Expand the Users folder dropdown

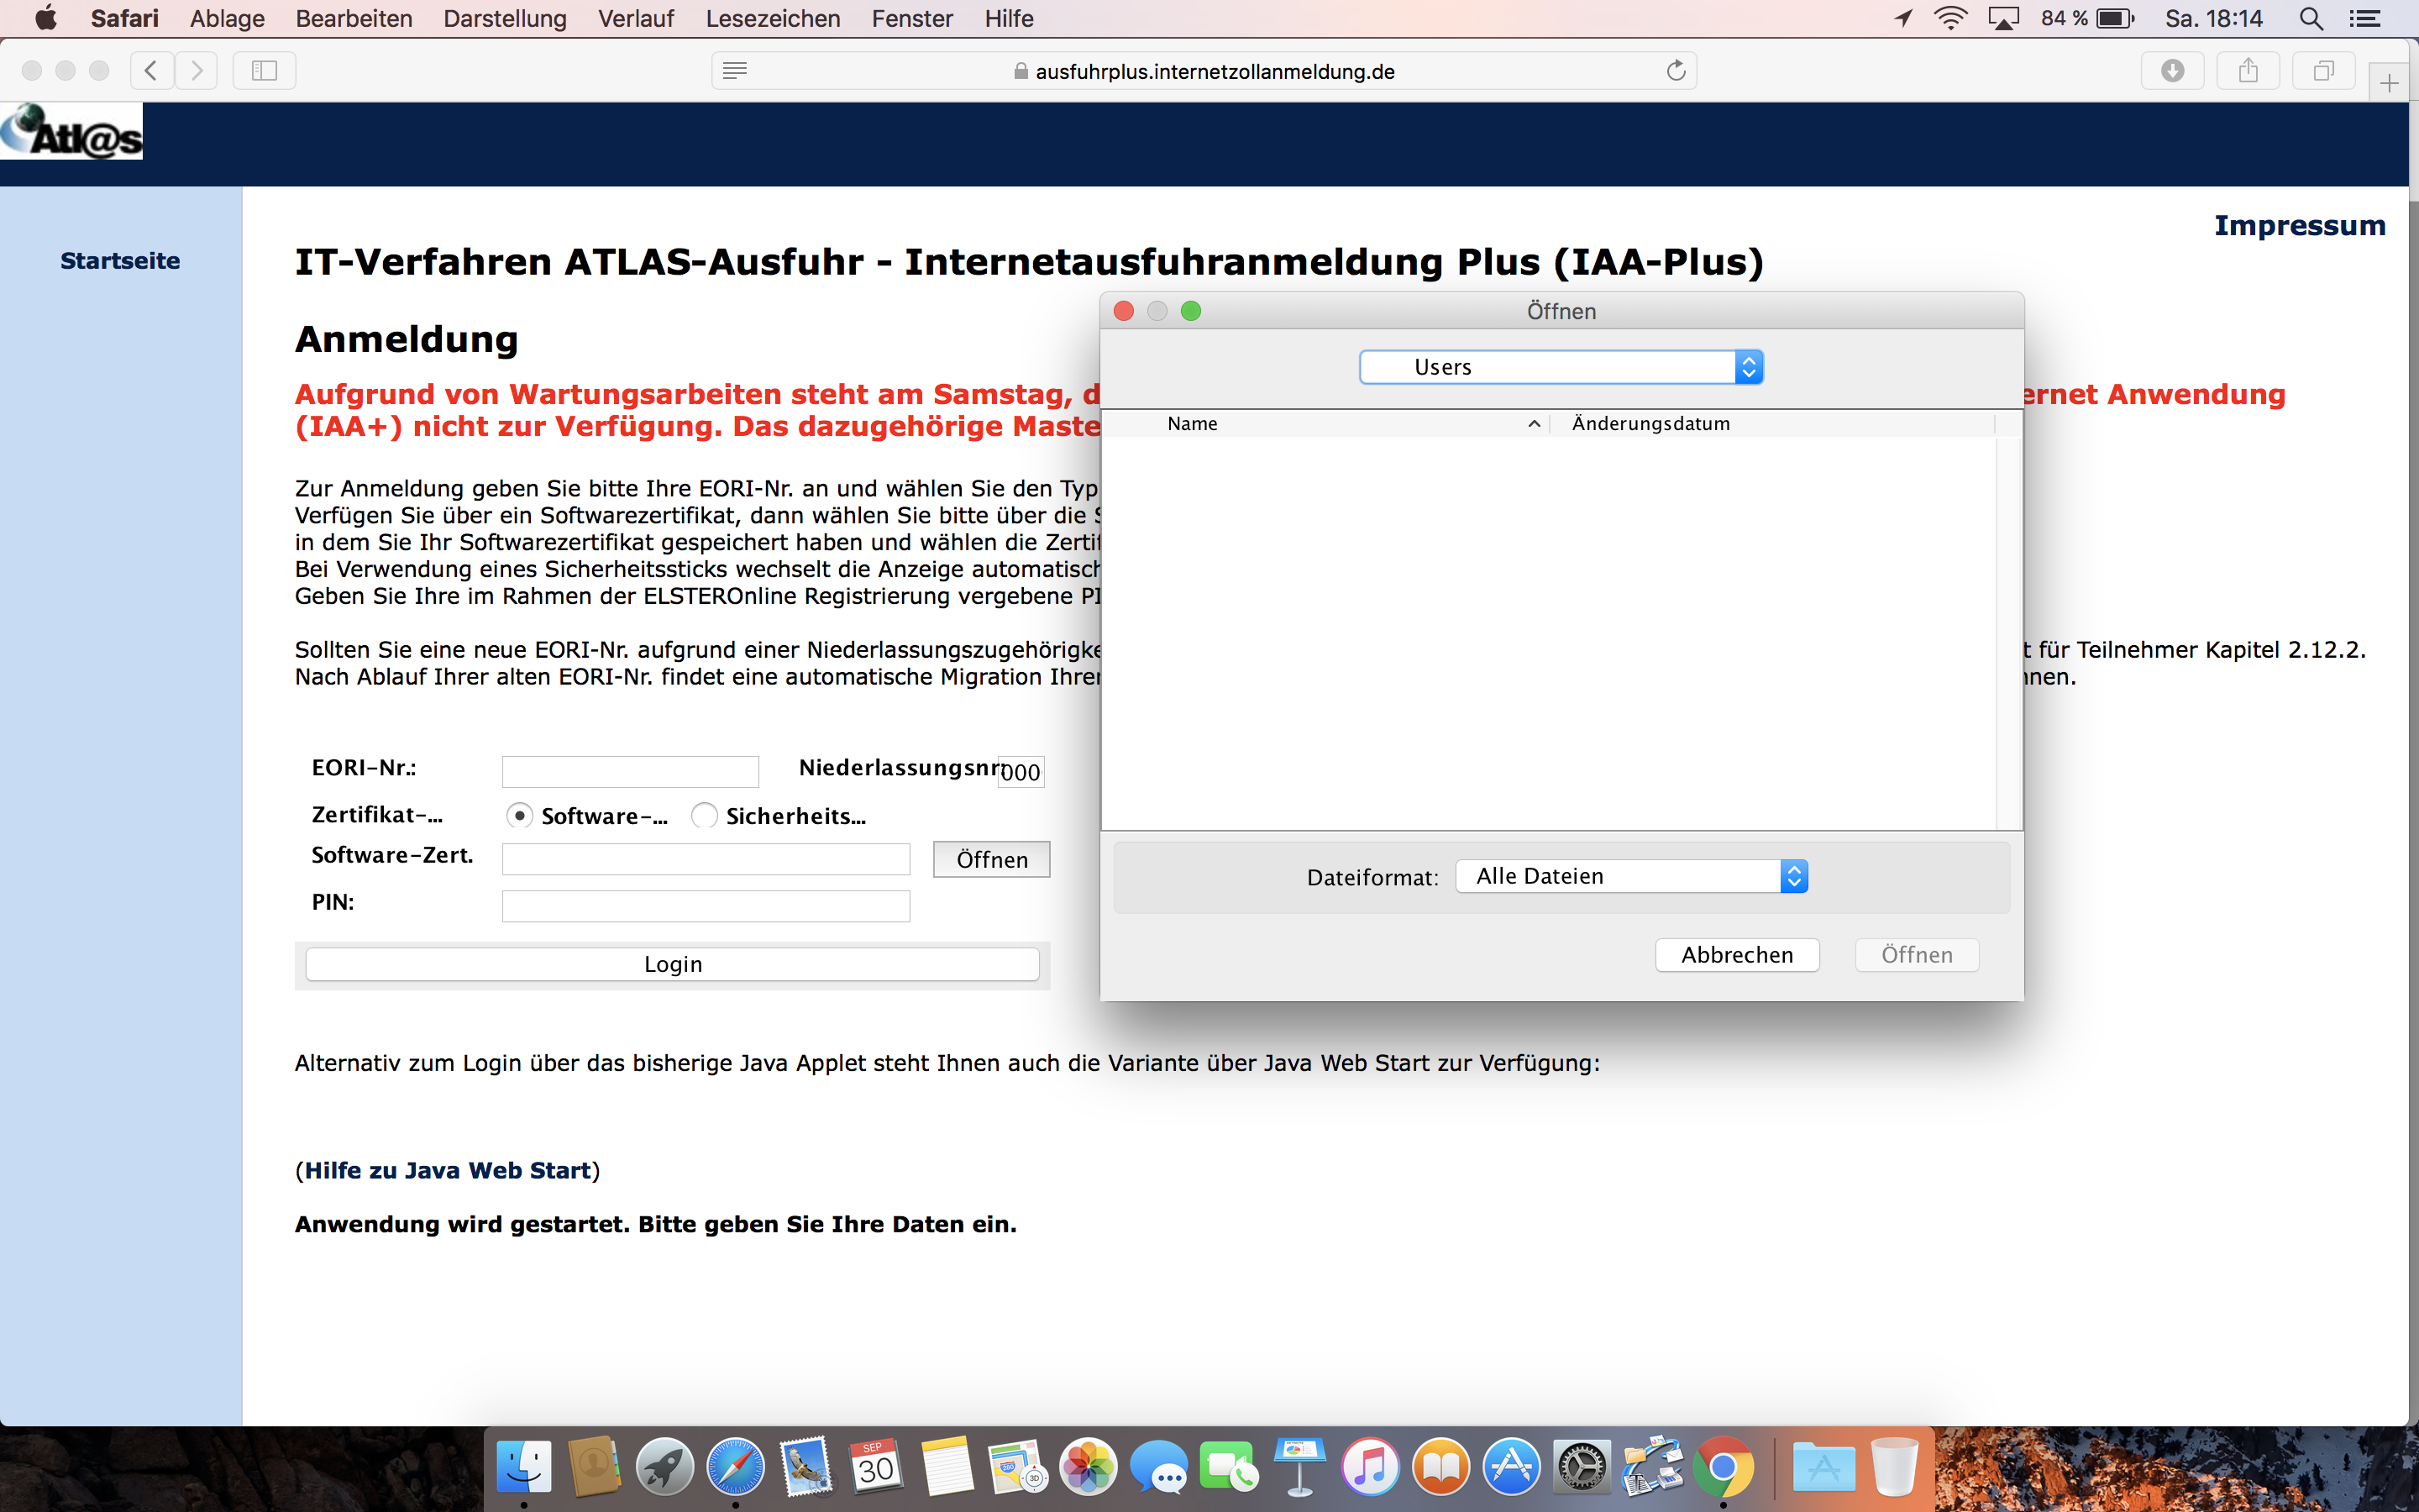[1561, 367]
